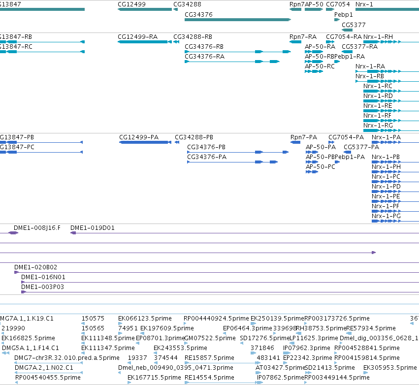
Task: Click the Nrx-1-RG transcript label
Action: 378,126
